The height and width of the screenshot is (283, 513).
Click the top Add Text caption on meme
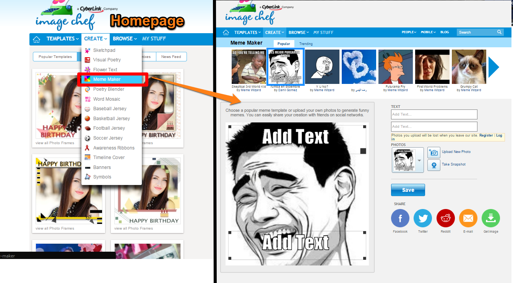(295, 137)
